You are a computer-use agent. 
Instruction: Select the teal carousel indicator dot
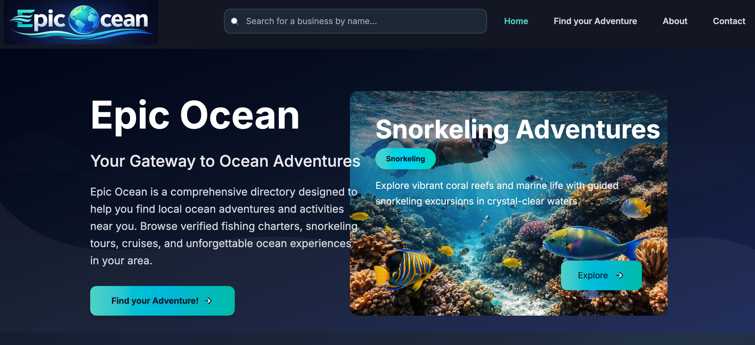point(496,303)
